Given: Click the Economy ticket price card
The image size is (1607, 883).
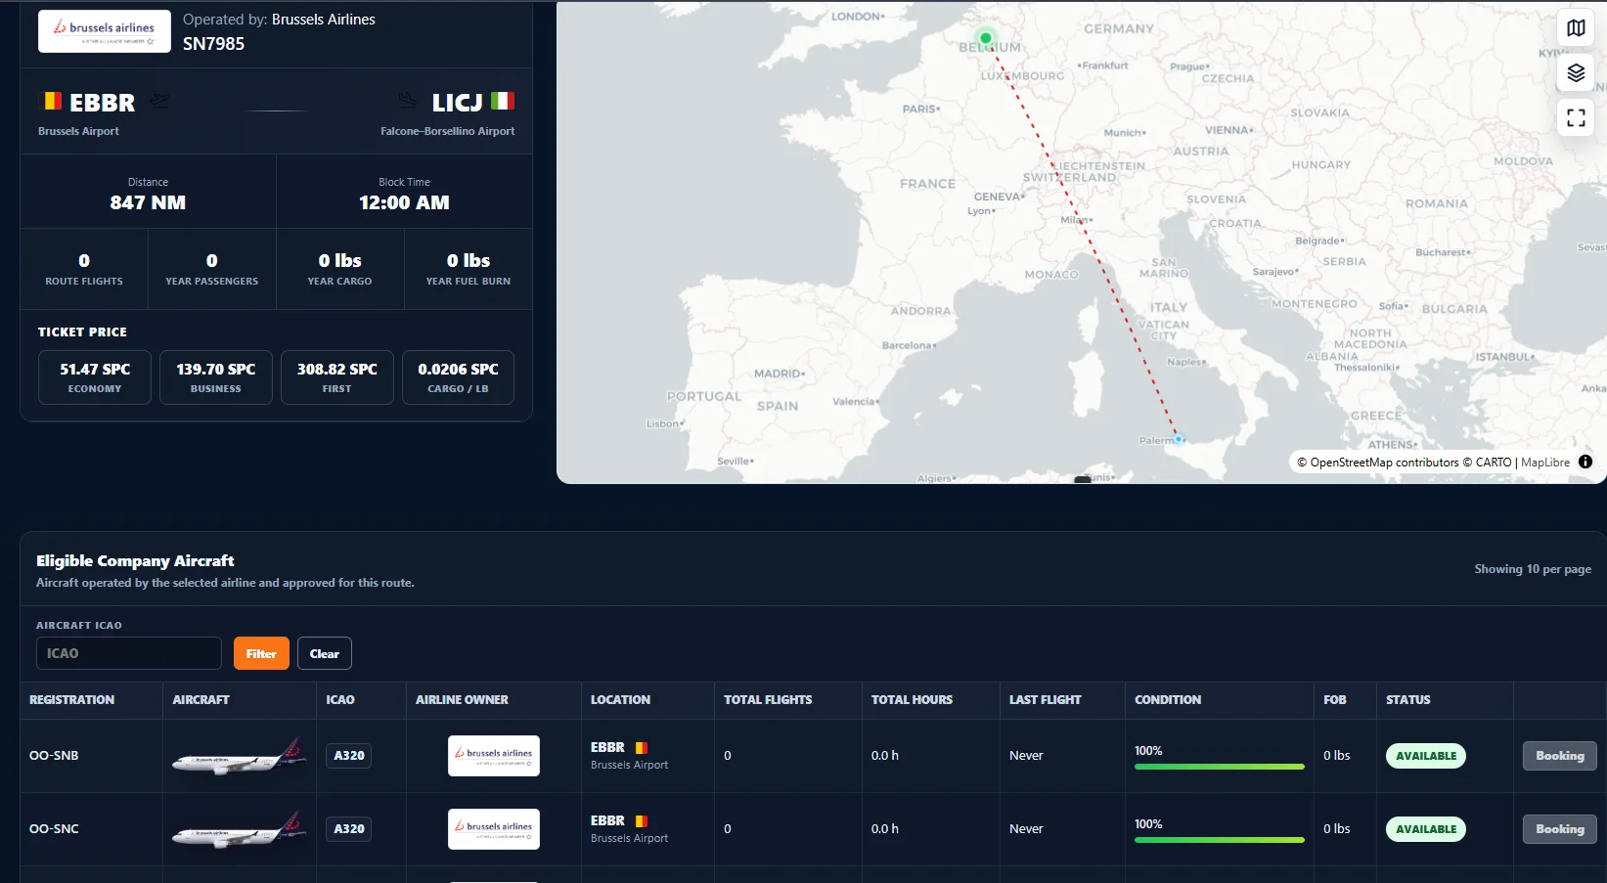Looking at the screenshot, I should (95, 377).
